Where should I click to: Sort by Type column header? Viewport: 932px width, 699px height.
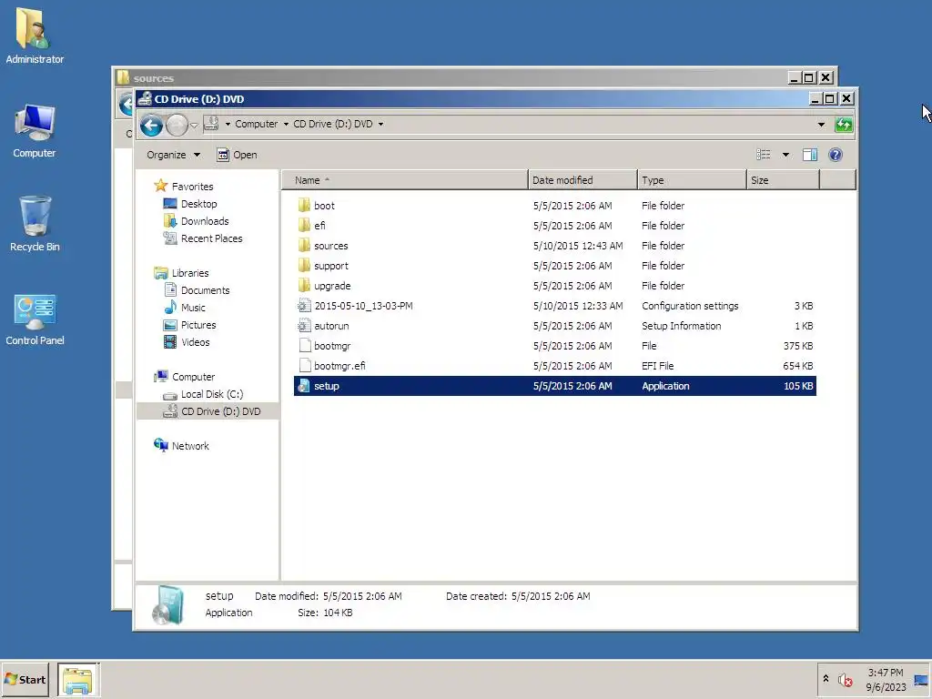[x=692, y=180]
